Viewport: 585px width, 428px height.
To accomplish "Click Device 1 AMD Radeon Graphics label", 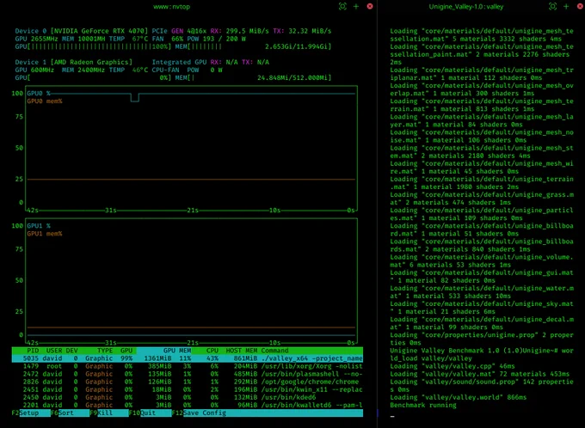I will [74, 62].
